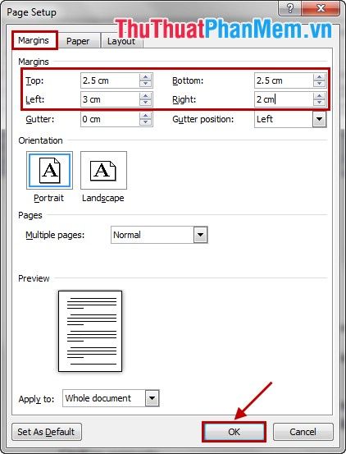Increase the Right margin with up arrow
Viewport: 346px width, 454px height.
pos(319,96)
